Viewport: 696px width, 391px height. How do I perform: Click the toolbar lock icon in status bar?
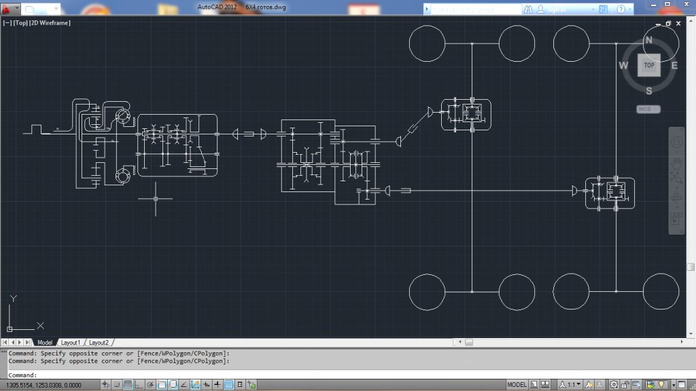click(626, 385)
